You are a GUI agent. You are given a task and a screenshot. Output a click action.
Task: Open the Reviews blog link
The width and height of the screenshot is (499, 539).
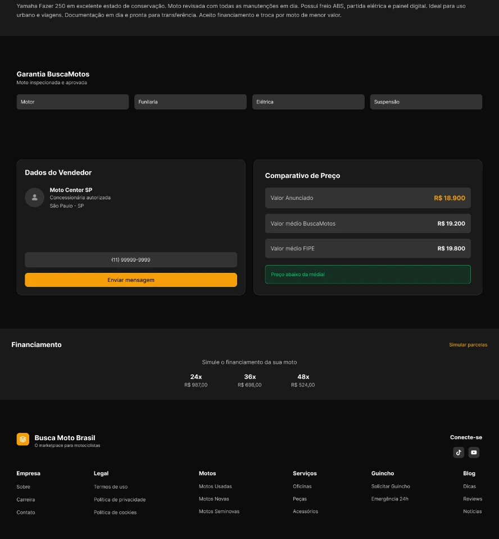(x=473, y=499)
